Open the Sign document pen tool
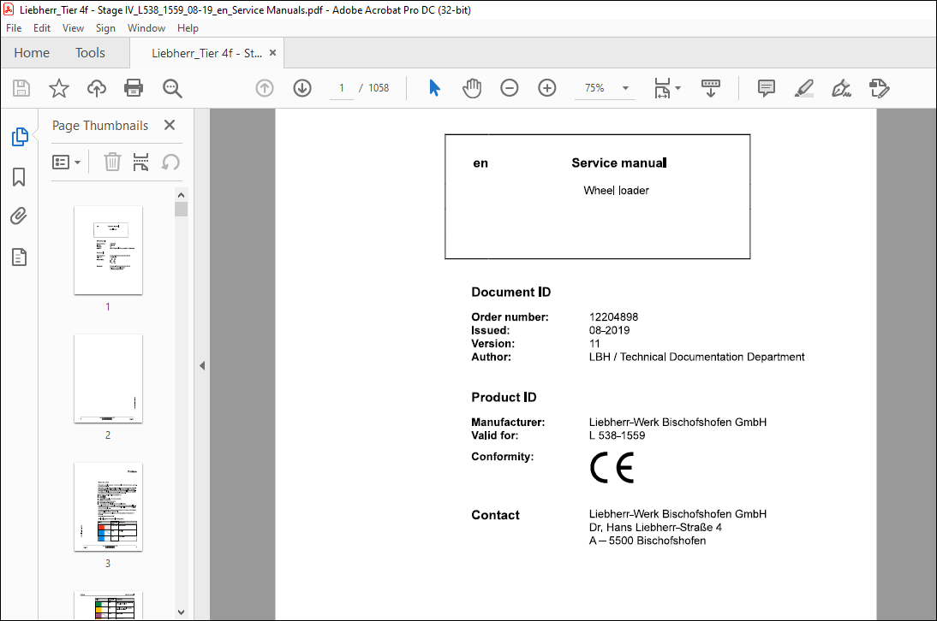The image size is (937, 621). coord(841,88)
